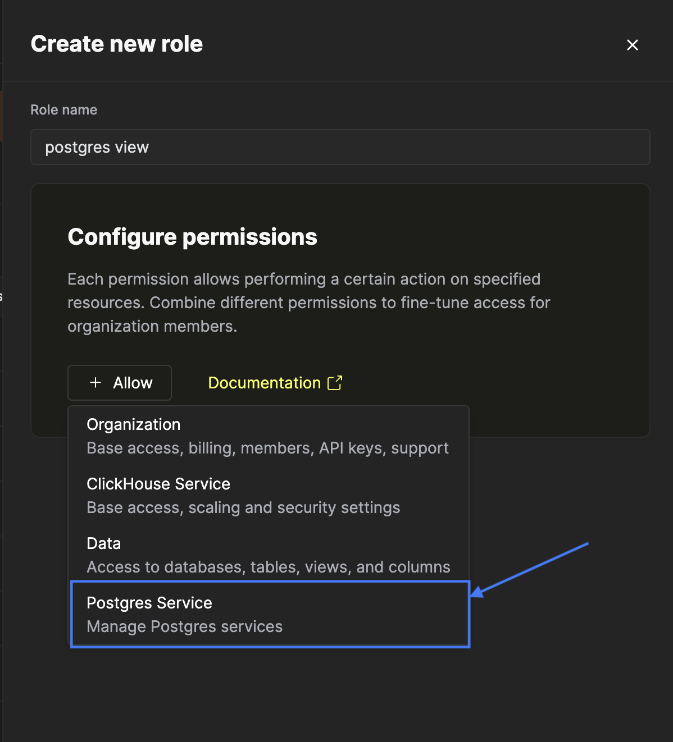Click the plus icon in Allow button
The height and width of the screenshot is (742, 673).
[x=96, y=383]
